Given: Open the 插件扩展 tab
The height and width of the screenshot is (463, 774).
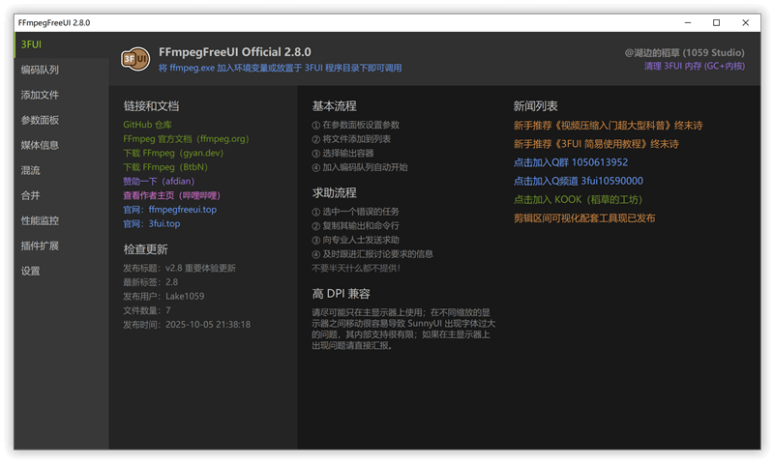Looking at the screenshot, I should pyautogui.click(x=41, y=246).
